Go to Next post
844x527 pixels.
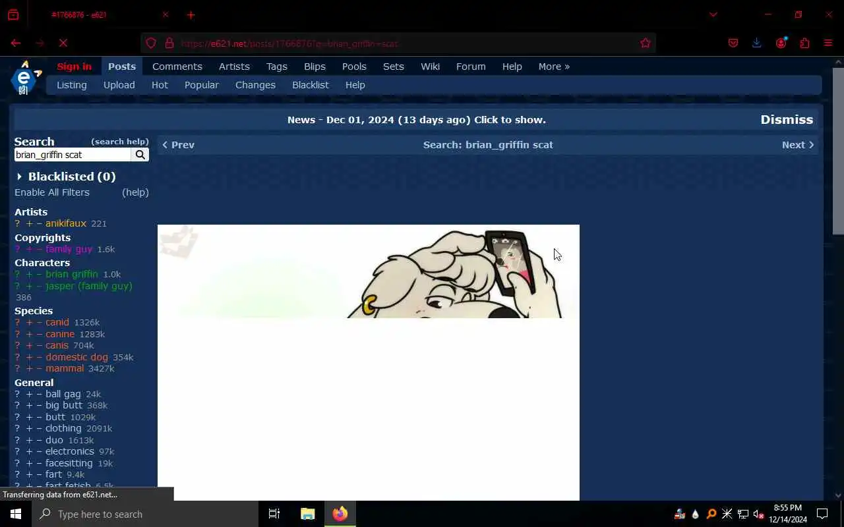coord(798,145)
